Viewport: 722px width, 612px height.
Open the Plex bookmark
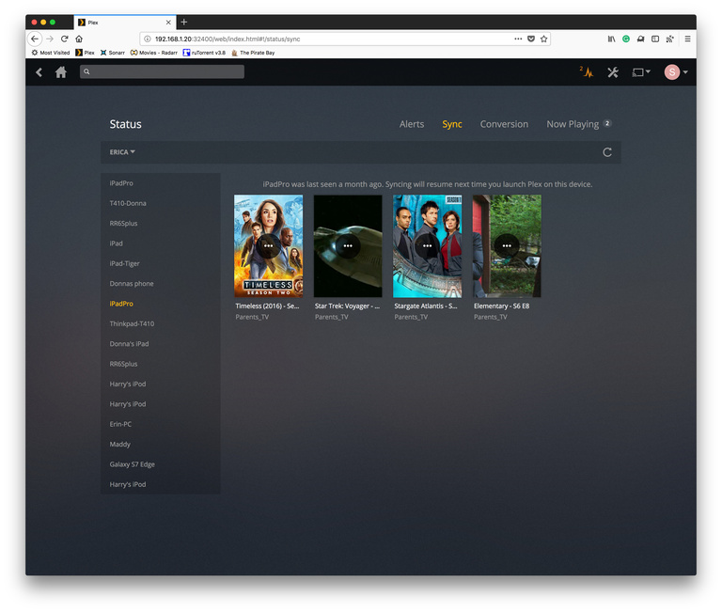tap(86, 53)
